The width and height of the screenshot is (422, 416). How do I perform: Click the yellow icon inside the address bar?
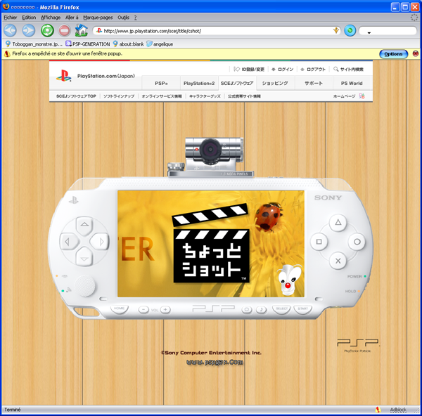(336, 30)
